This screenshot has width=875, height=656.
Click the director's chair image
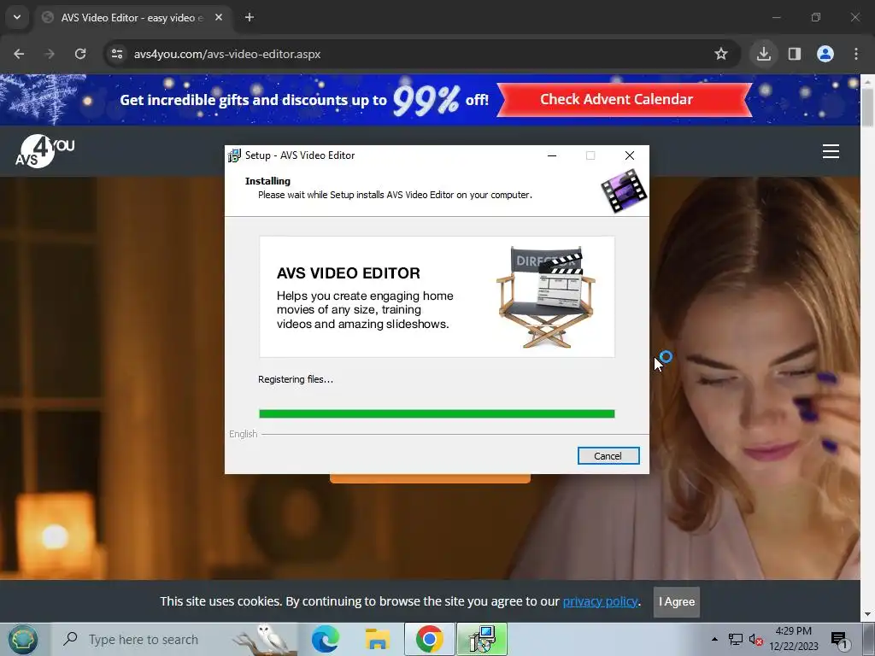click(546, 296)
